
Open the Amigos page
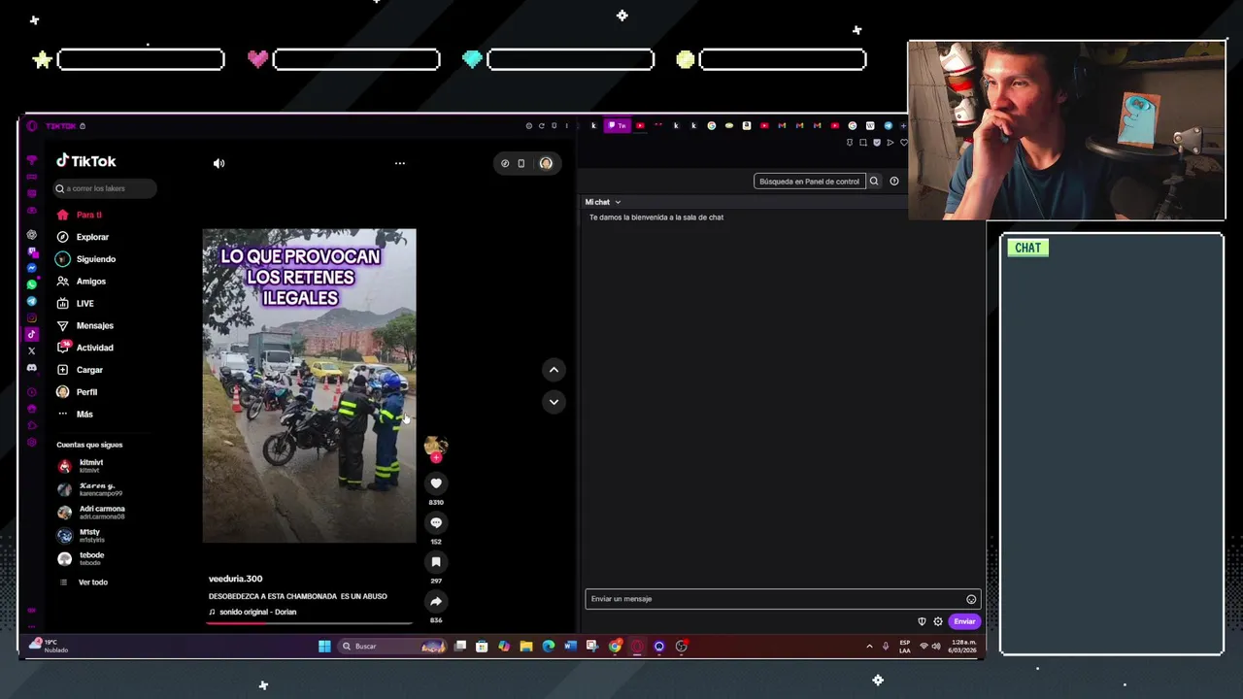[82, 282]
